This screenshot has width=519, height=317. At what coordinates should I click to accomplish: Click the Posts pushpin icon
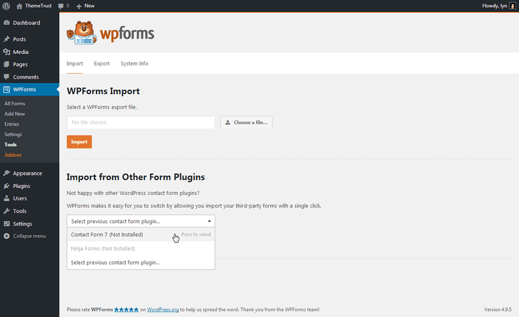pos(7,39)
